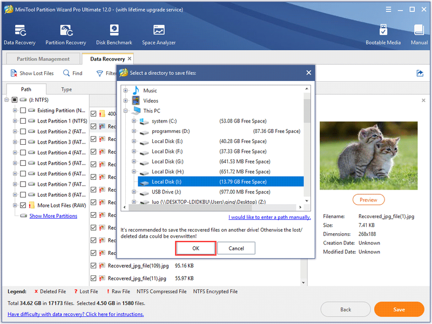Uncheck Recovered_jpg_file(109).jpg checkbox
The image size is (432, 324).
[x=93, y=266]
